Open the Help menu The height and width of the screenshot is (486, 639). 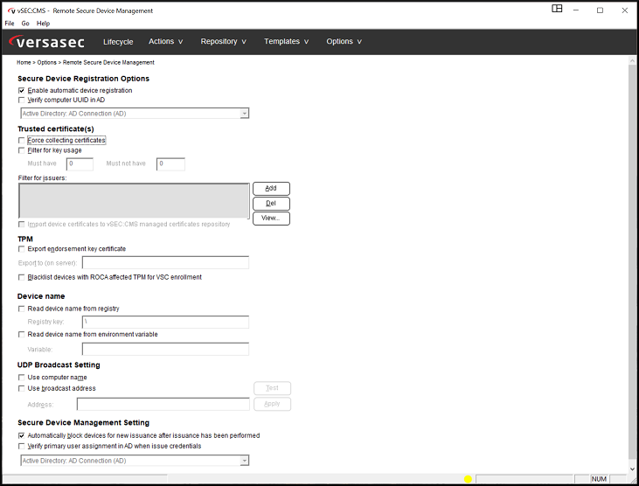tap(43, 24)
